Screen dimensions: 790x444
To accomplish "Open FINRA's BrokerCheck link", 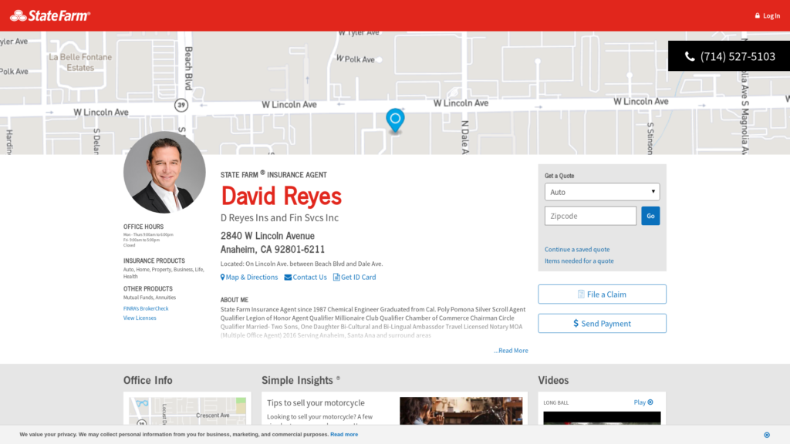I will click(146, 308).
